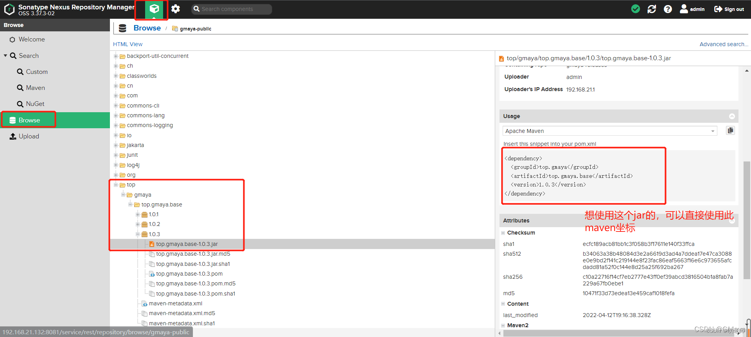751x337 pixels.
Task: Select the cn folder icon
Action: [x=122, y=86]
